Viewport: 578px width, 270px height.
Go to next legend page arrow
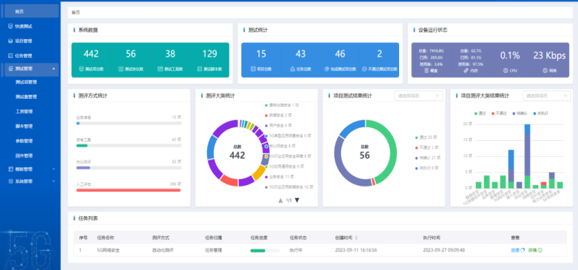(x=297, y=200)
